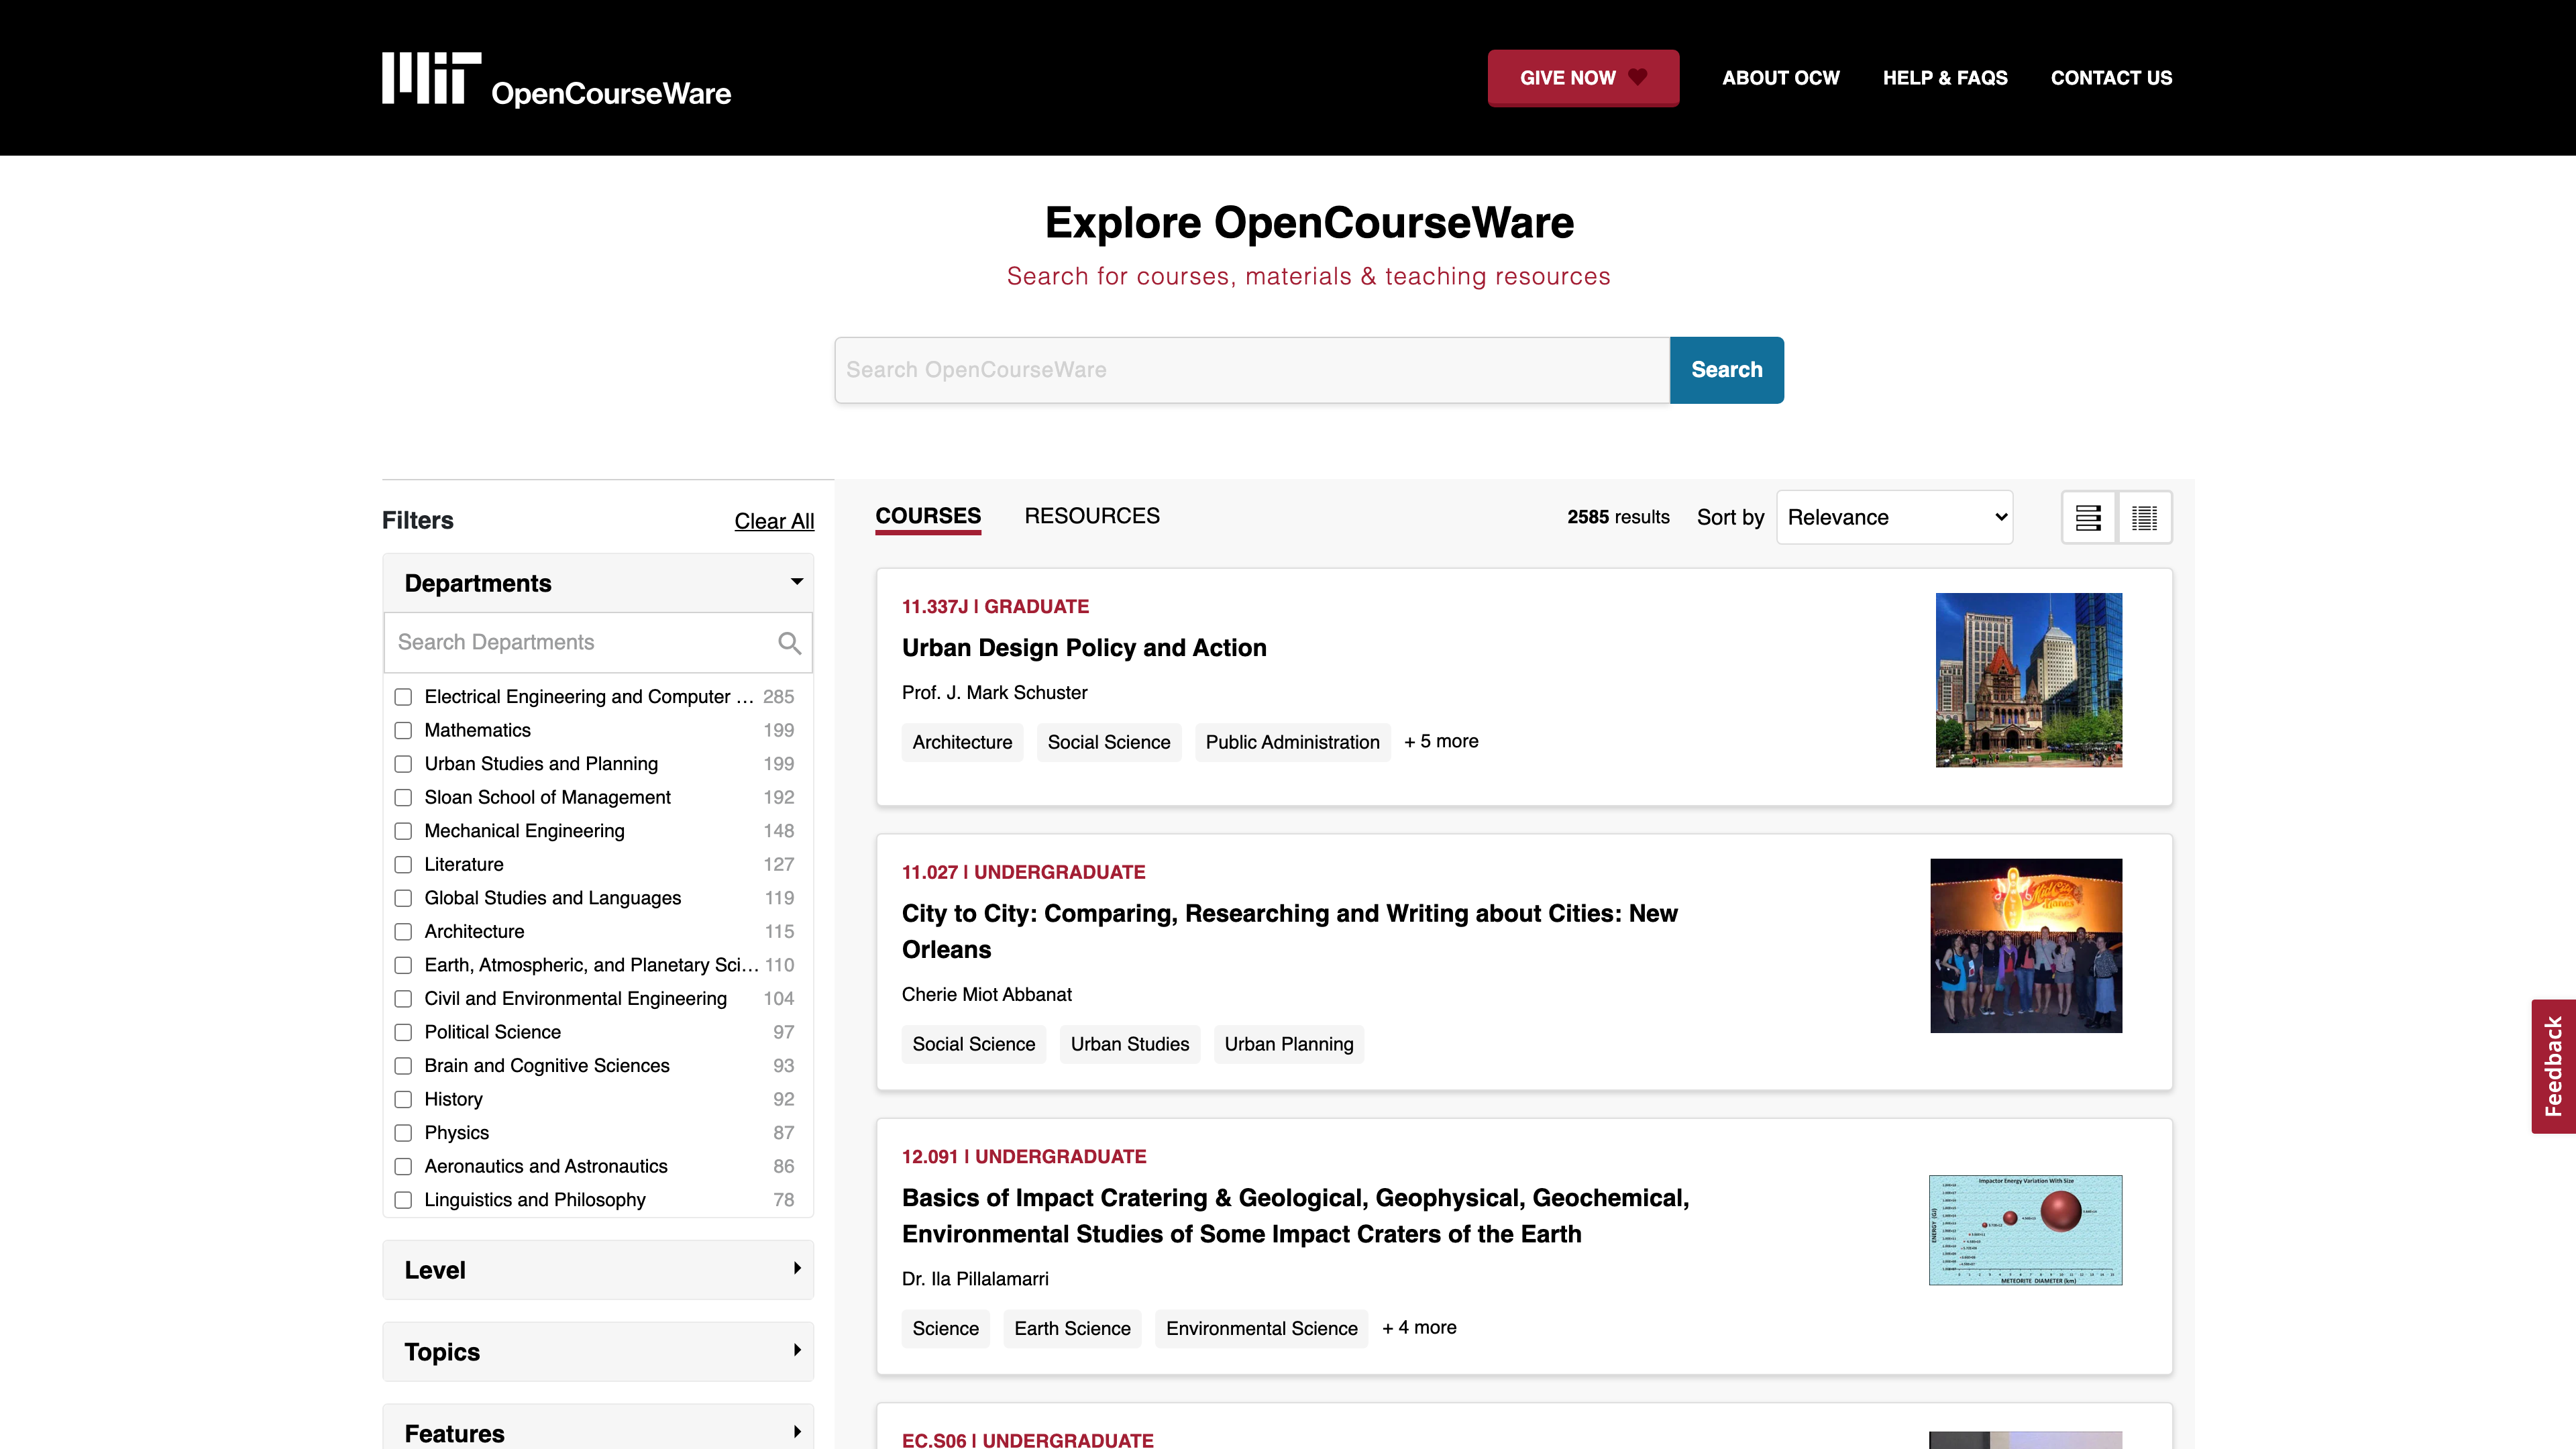Viewport: 2576px width, 1449px height.
Task: Check the Linguistics and Philosophy checkbox
Action: pos(403,1200)
